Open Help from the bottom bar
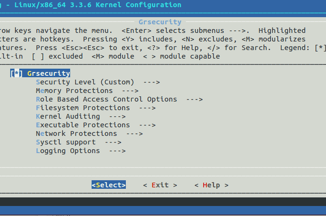Viewport: 326px width, 216px height. pos(211,185)
